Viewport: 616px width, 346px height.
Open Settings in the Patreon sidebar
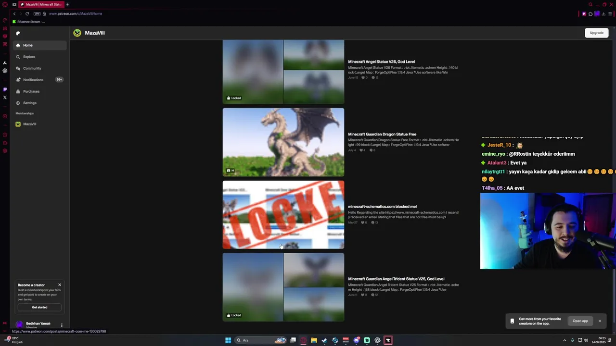pyautogui.click(x=40, y=103)
